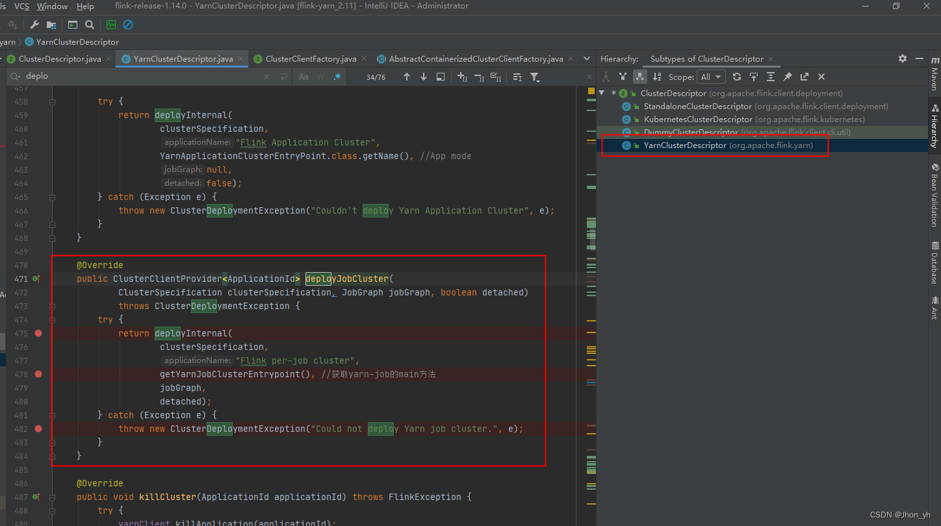Show Subtypes hierarchy icon
941x526 pixels.
coord(640,77)
